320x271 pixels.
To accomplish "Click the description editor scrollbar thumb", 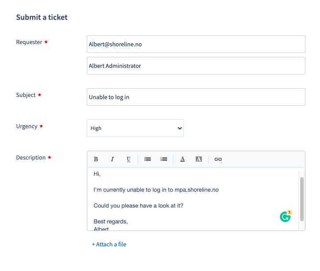I will [x=302, y=199].
